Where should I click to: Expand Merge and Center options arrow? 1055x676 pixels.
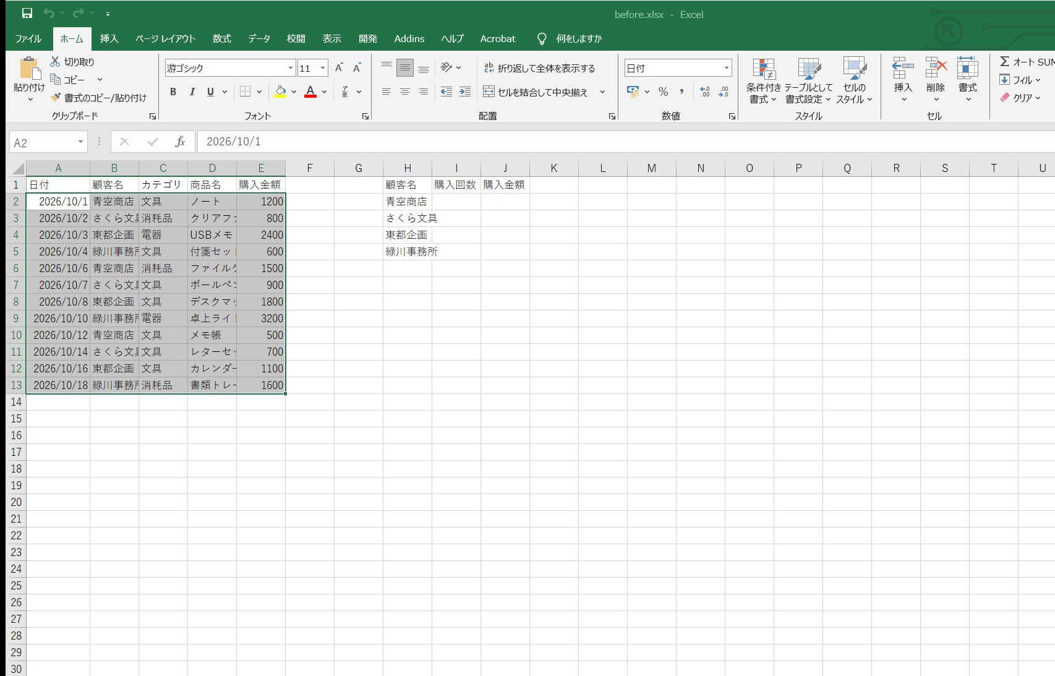click(602, 92)
